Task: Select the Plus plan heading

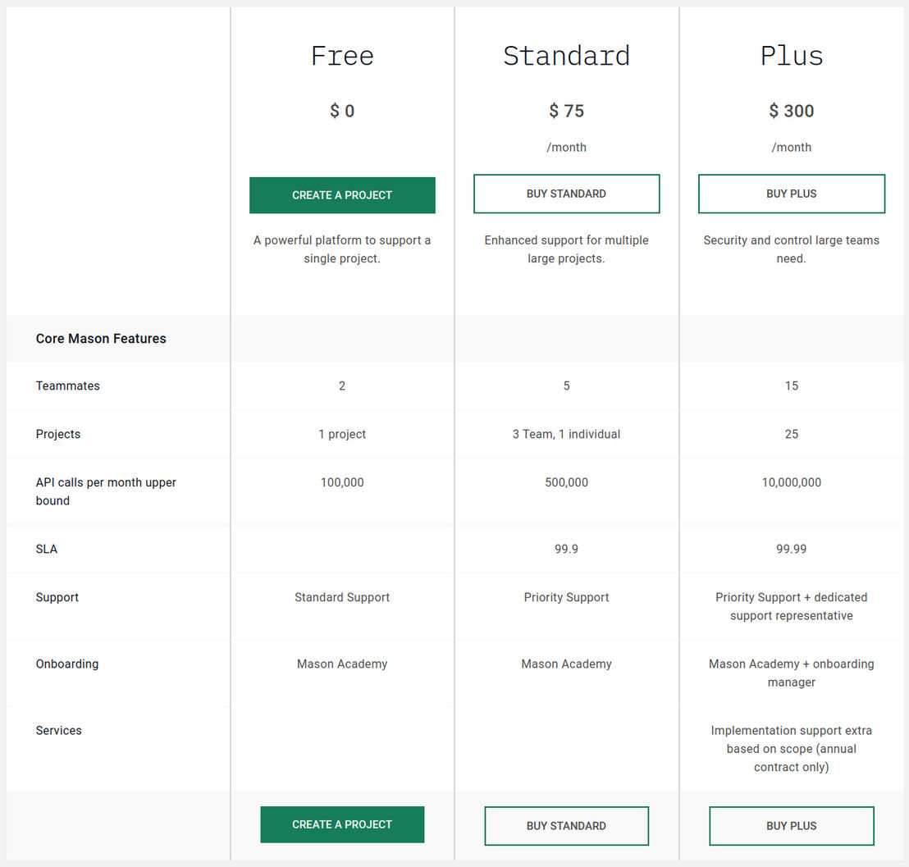Action: pos(792,57)
